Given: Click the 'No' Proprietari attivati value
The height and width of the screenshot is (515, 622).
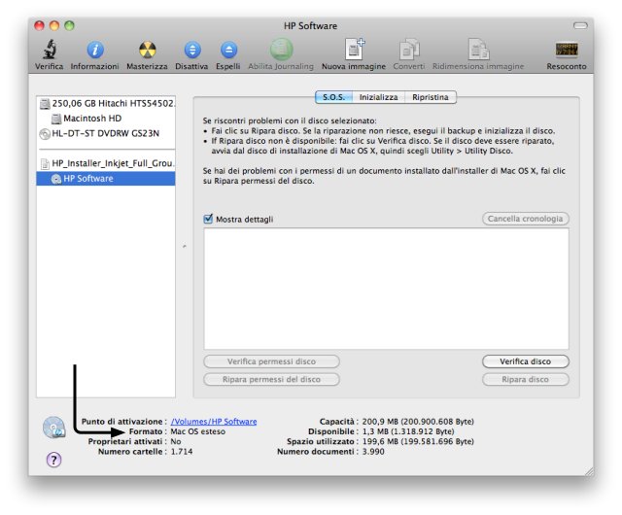Looking at the screenshot, I should 176,441.
